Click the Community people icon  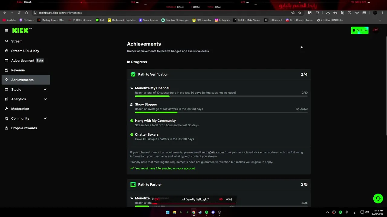6,118
